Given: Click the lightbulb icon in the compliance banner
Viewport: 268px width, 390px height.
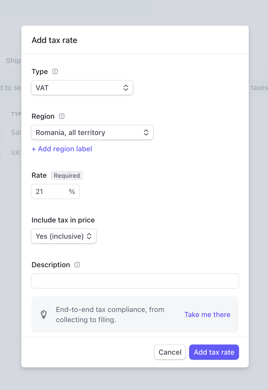Looking at the screenshot, I should click(44, 314).
